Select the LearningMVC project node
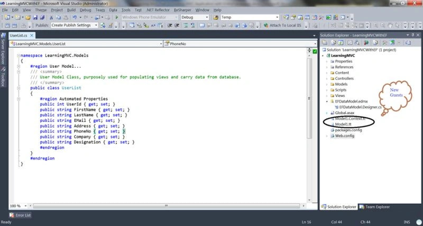 click(x=343, y=56)
